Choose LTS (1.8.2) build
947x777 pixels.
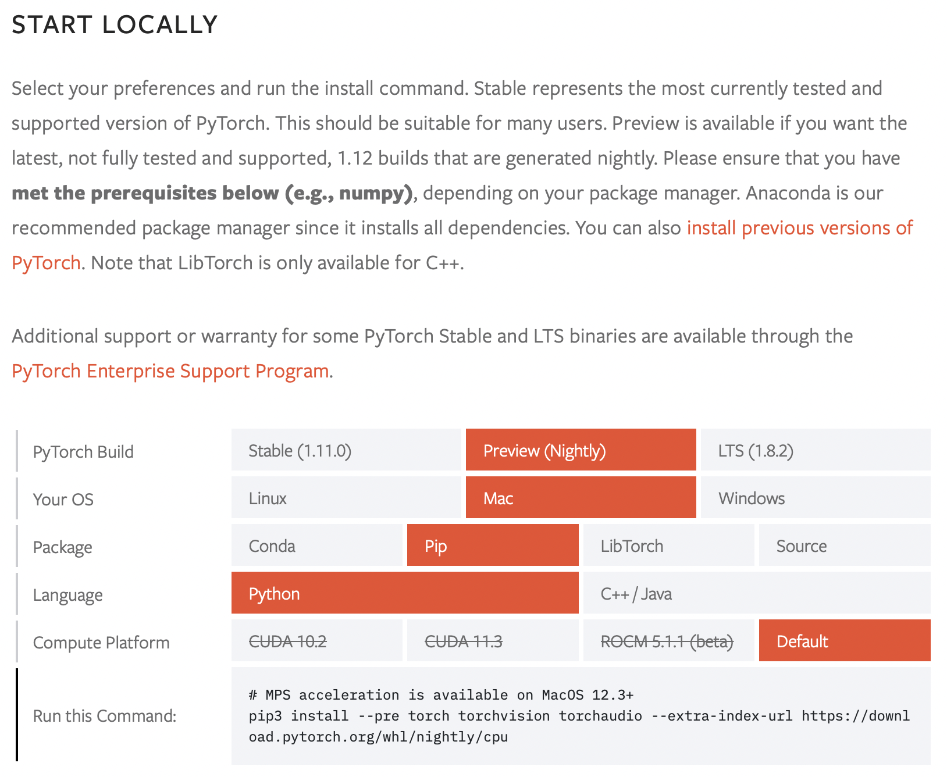(x=816, y=450)
